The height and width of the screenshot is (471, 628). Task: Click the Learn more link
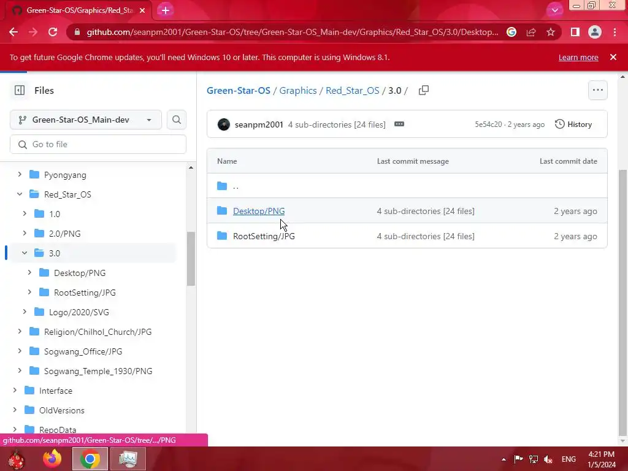coord(578,57)
